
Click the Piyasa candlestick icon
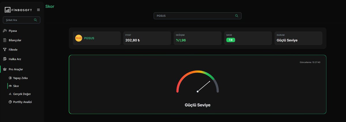point(5,31)
